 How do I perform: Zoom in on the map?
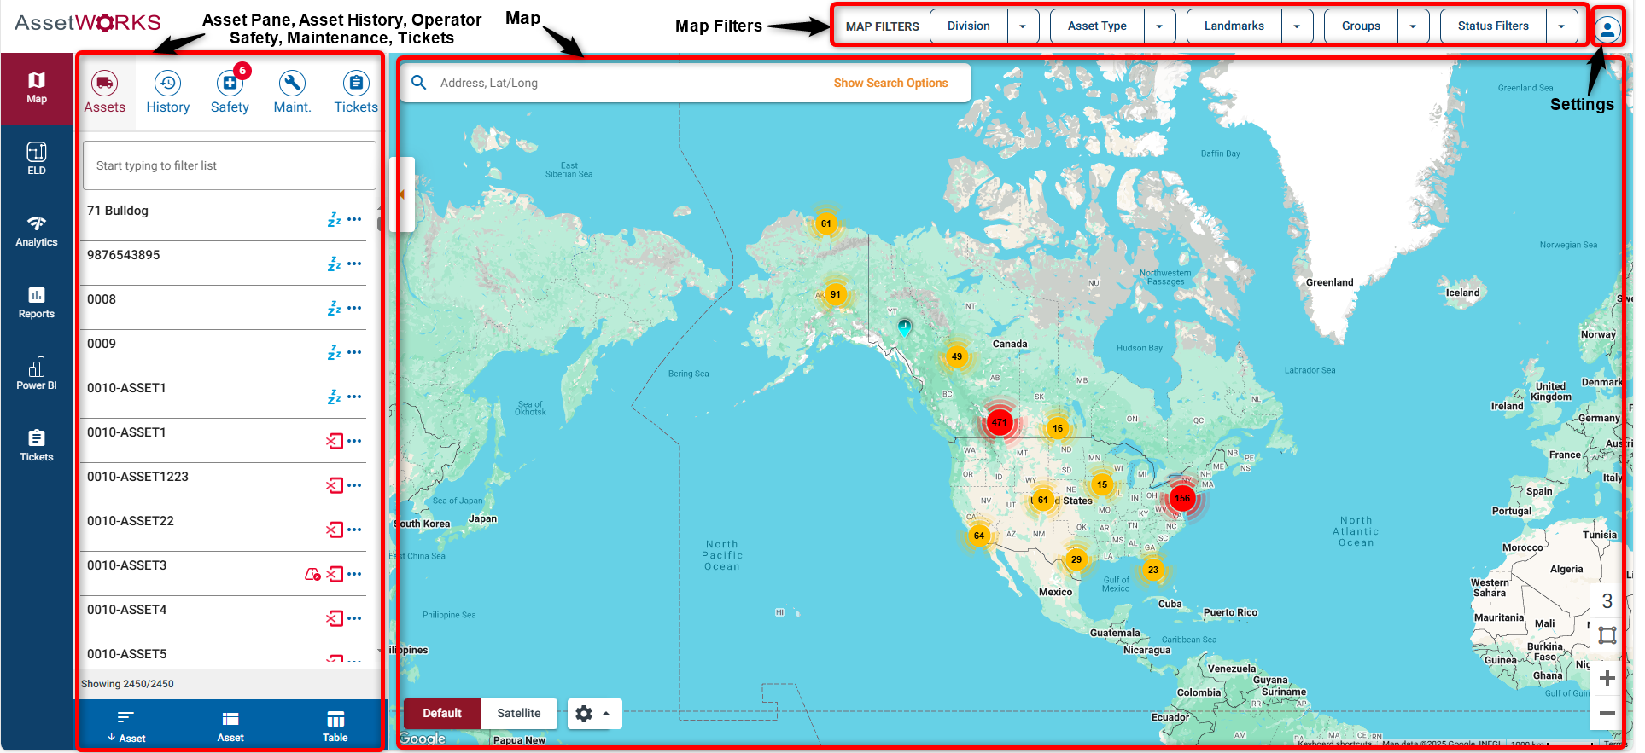point(1607,679)
